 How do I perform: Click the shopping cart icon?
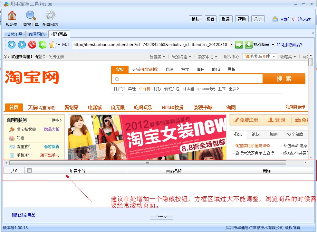[x=247, y=57]
